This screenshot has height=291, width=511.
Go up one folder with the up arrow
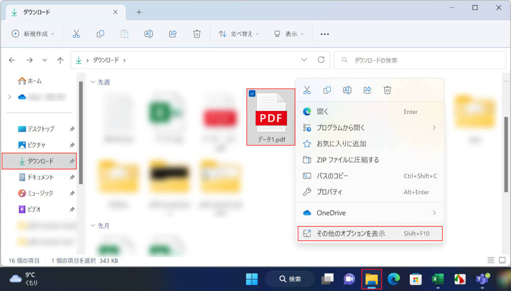coord(60,60)
